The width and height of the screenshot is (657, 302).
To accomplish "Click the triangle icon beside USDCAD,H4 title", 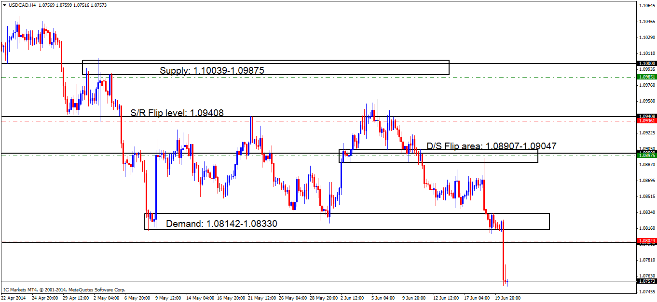I will coord(4,5).
